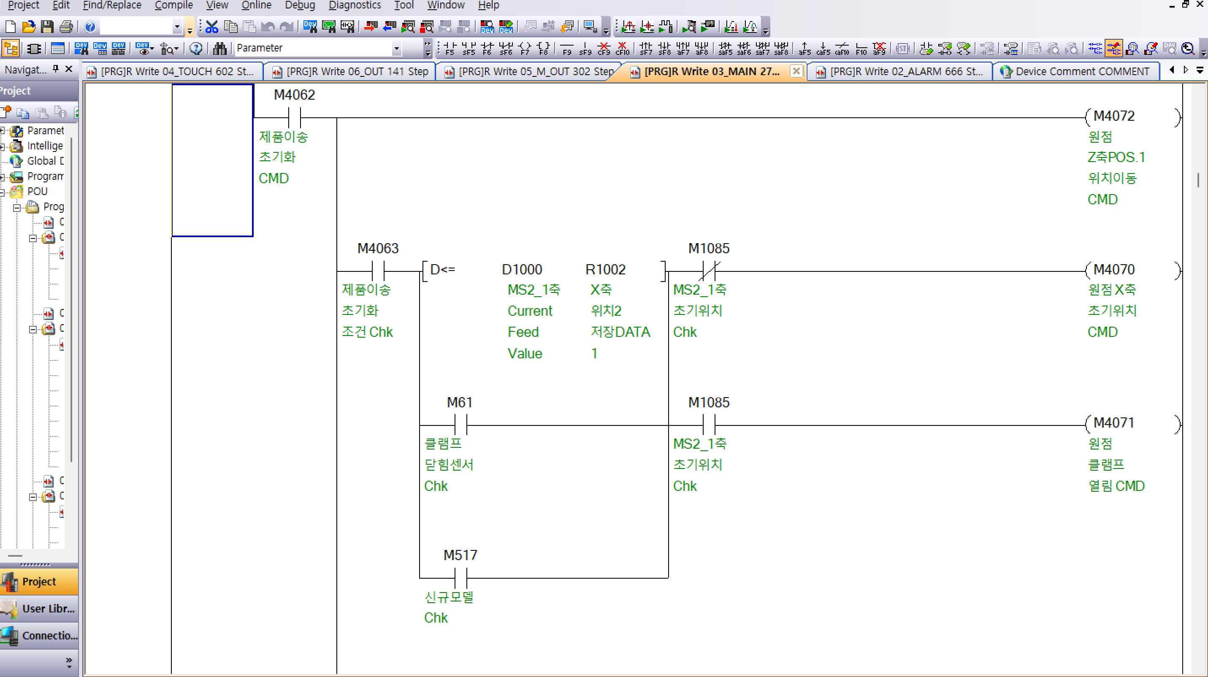Insert coil with F7 icon
The width and height of the screenshot is (1208, 677).
pyautogui.click(x=525, y=48)
